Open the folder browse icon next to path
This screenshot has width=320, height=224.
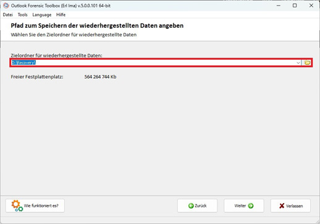pos(307,63)
